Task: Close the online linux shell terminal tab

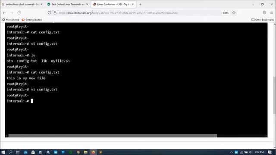Action: pyautogui.click(x=41, y=4)
